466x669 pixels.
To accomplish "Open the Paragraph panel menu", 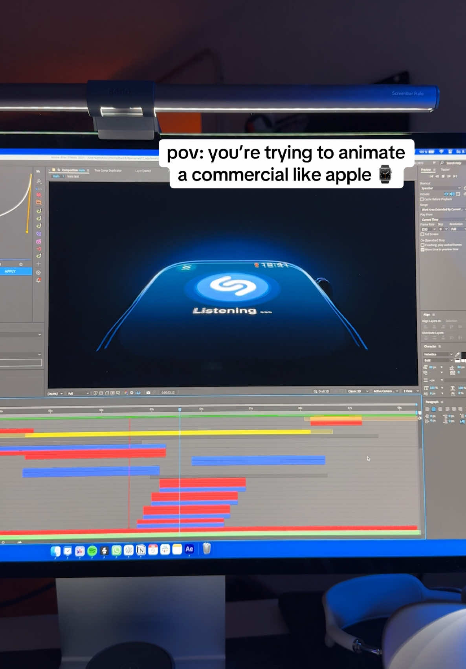I will tap(442, 402).
